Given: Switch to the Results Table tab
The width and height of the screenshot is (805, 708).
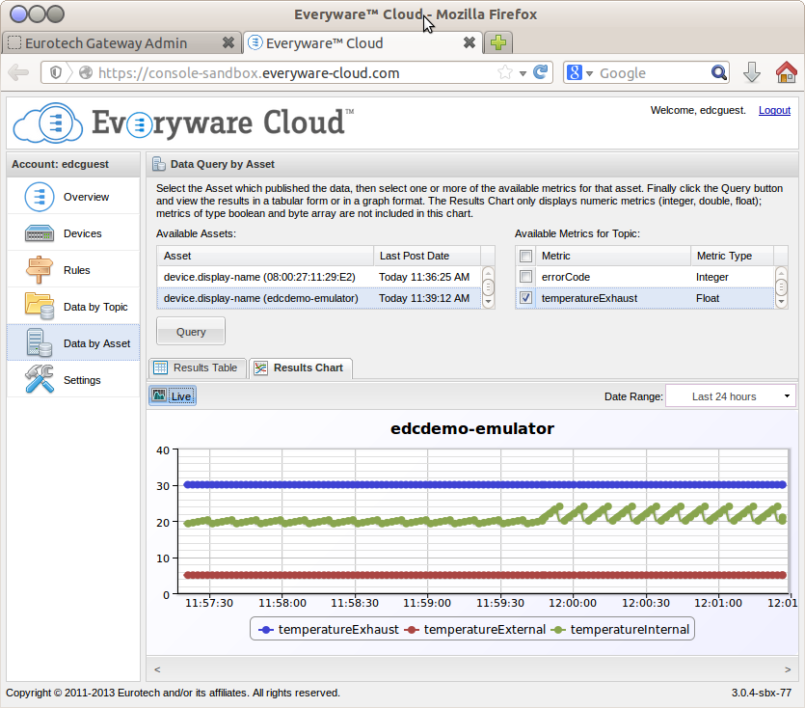Looking at the screenshot, I should [x=198, y=368].
